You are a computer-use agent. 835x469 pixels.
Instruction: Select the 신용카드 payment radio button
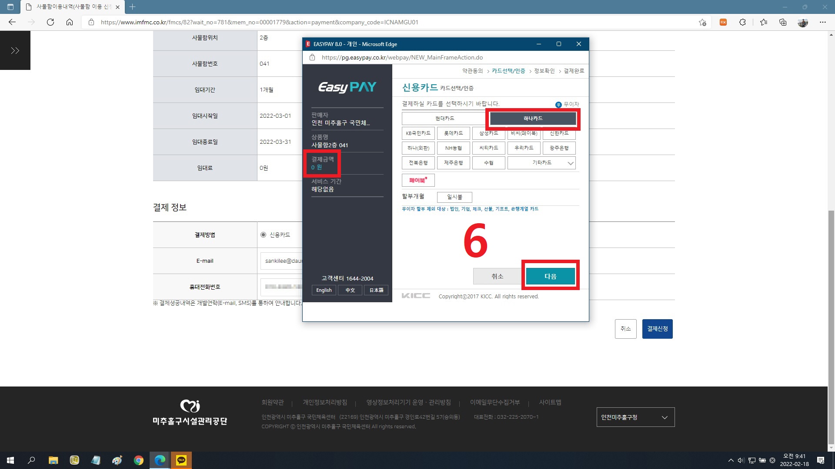[x=263, y=235]
